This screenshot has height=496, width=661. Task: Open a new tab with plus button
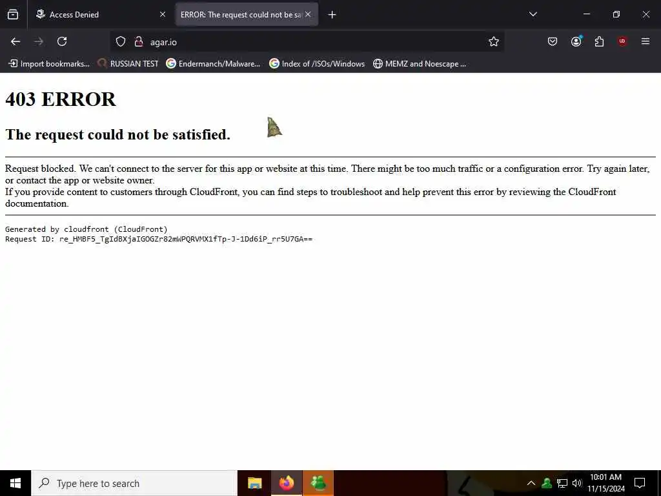332,15
